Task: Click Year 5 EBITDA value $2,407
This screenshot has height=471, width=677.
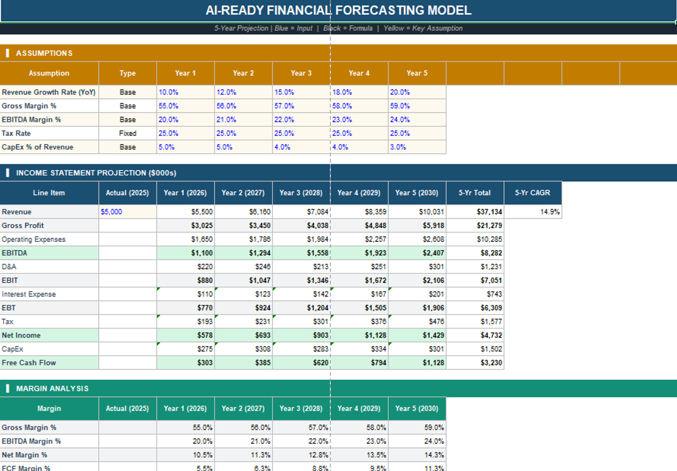Action: point(417,253)
